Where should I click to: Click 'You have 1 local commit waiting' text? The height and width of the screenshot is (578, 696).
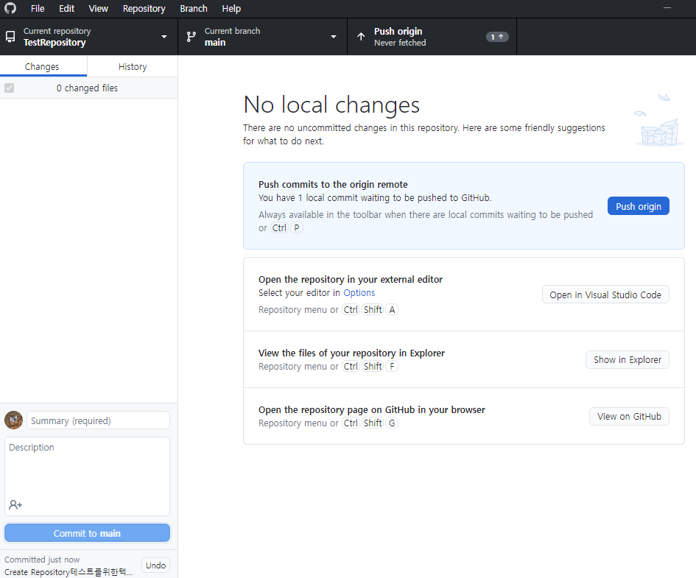375,198
